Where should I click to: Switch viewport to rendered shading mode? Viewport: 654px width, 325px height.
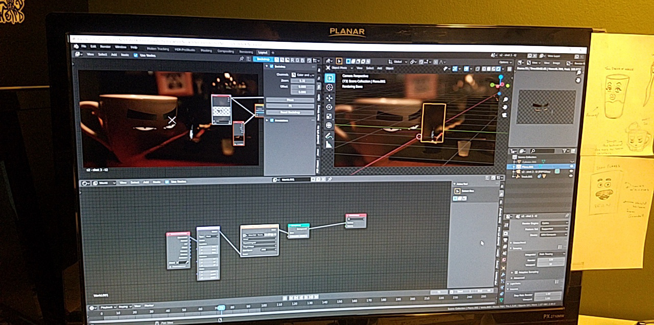tap(498, 69)
